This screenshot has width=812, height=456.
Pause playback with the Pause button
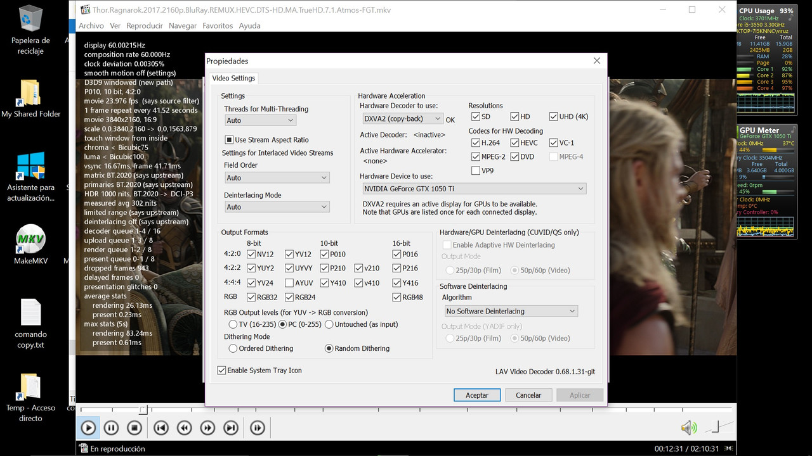click(111, 428)
